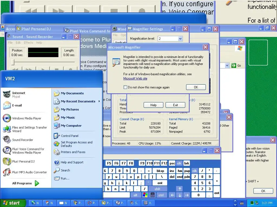
Task: Click Windows logo key on On-Screen Keyboard
Action: [x=145, y=195]
